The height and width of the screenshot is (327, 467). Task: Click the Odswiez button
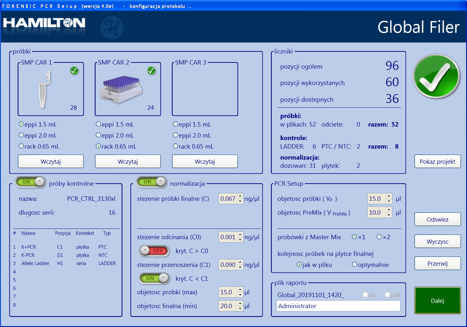coord(437,219)
